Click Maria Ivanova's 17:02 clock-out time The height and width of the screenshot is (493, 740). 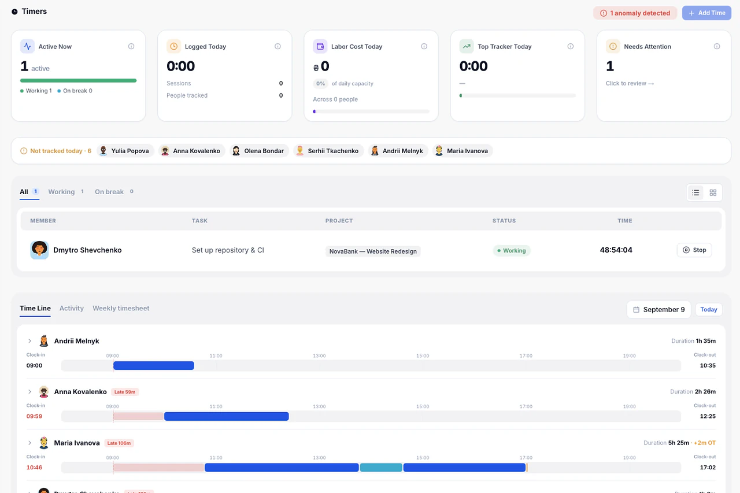[708, 467]
